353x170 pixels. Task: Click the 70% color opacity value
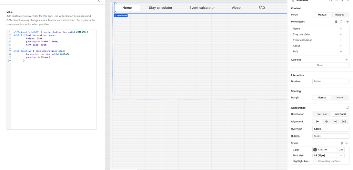pyautogui.click(x=341, y=150)
